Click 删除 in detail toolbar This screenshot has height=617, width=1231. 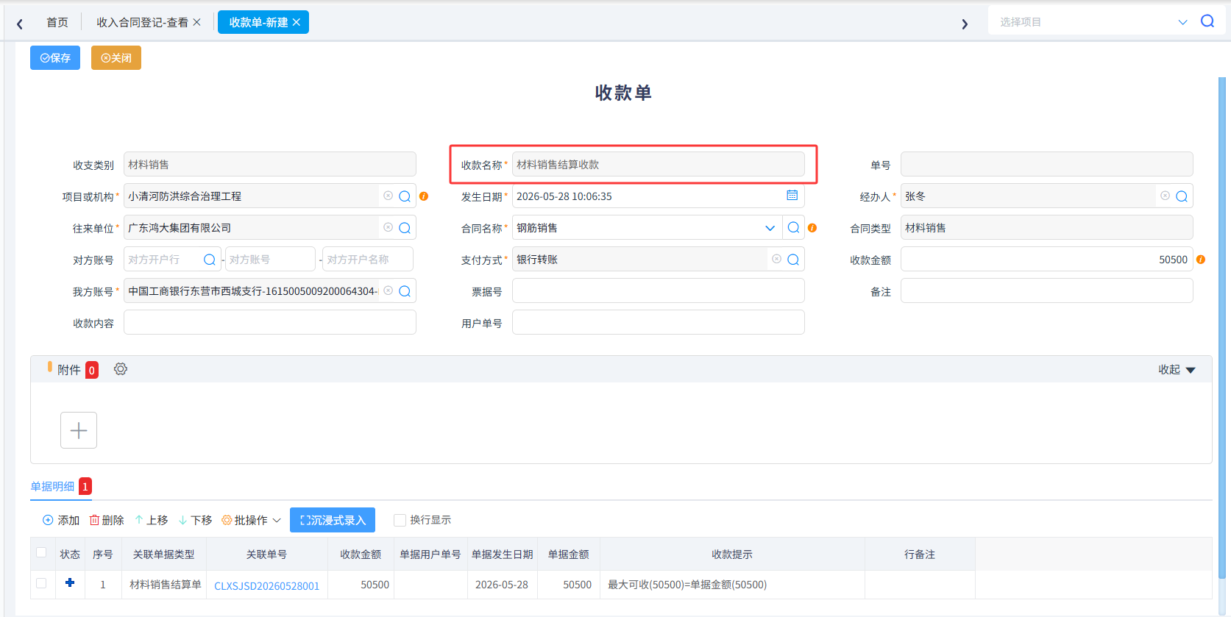point(107,520)
